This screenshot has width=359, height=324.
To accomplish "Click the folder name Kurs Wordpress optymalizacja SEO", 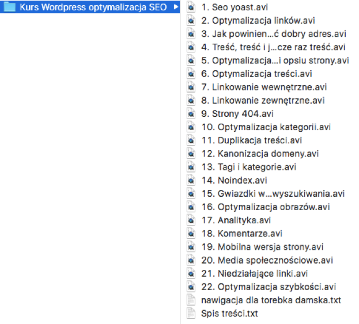I will pyautogui.click(x=93, y=7).
